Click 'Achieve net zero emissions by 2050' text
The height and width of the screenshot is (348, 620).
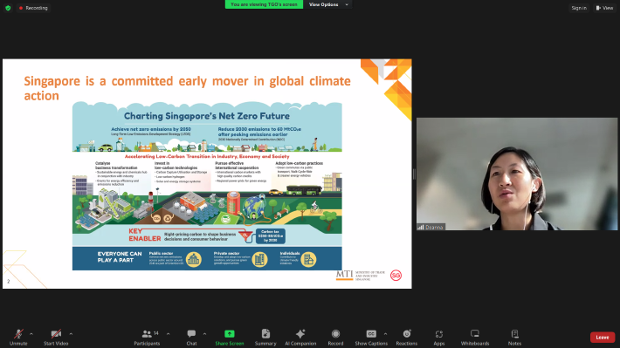pyautogui.click(x=151, y=129)
